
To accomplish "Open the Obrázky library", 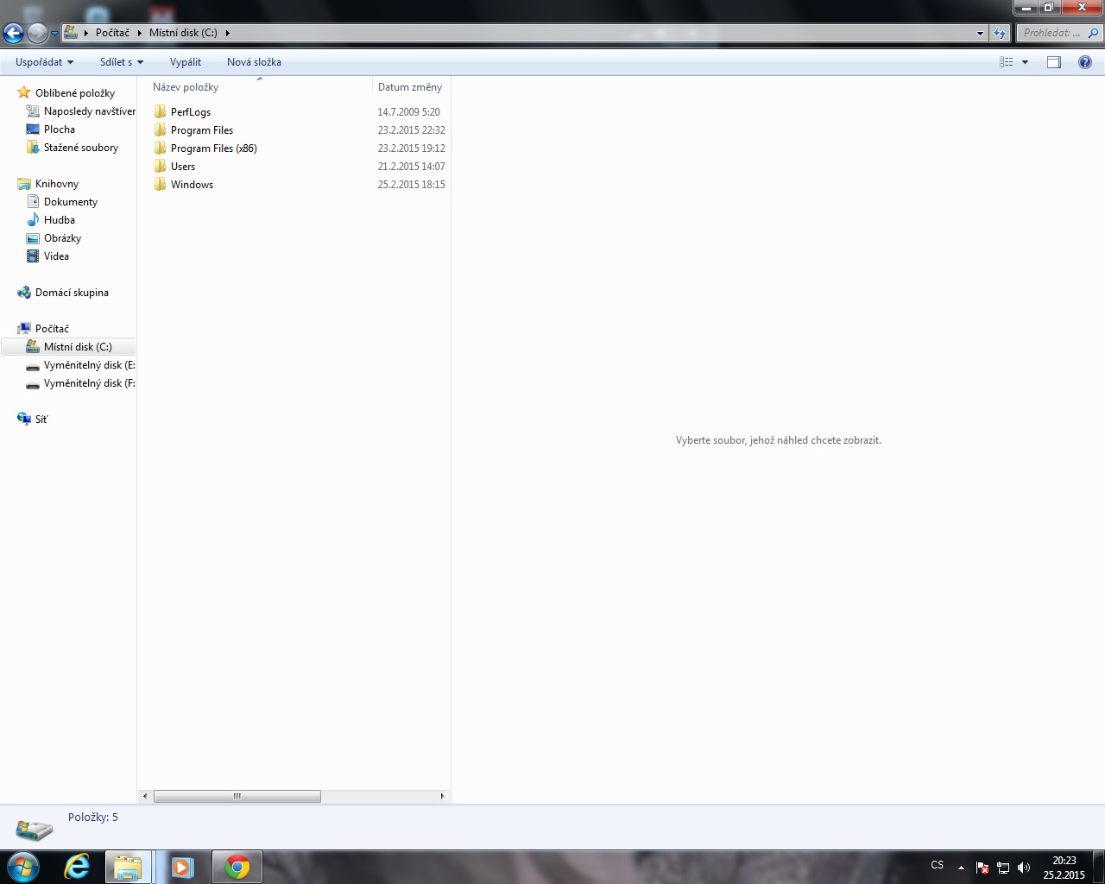I will pos(62,238).
